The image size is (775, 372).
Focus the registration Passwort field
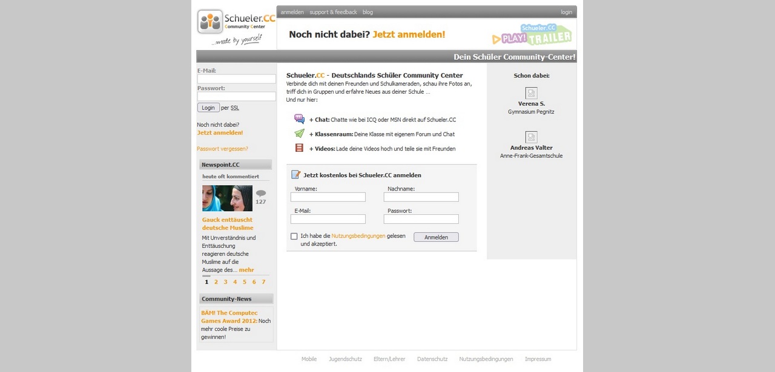tap(421, 219)
